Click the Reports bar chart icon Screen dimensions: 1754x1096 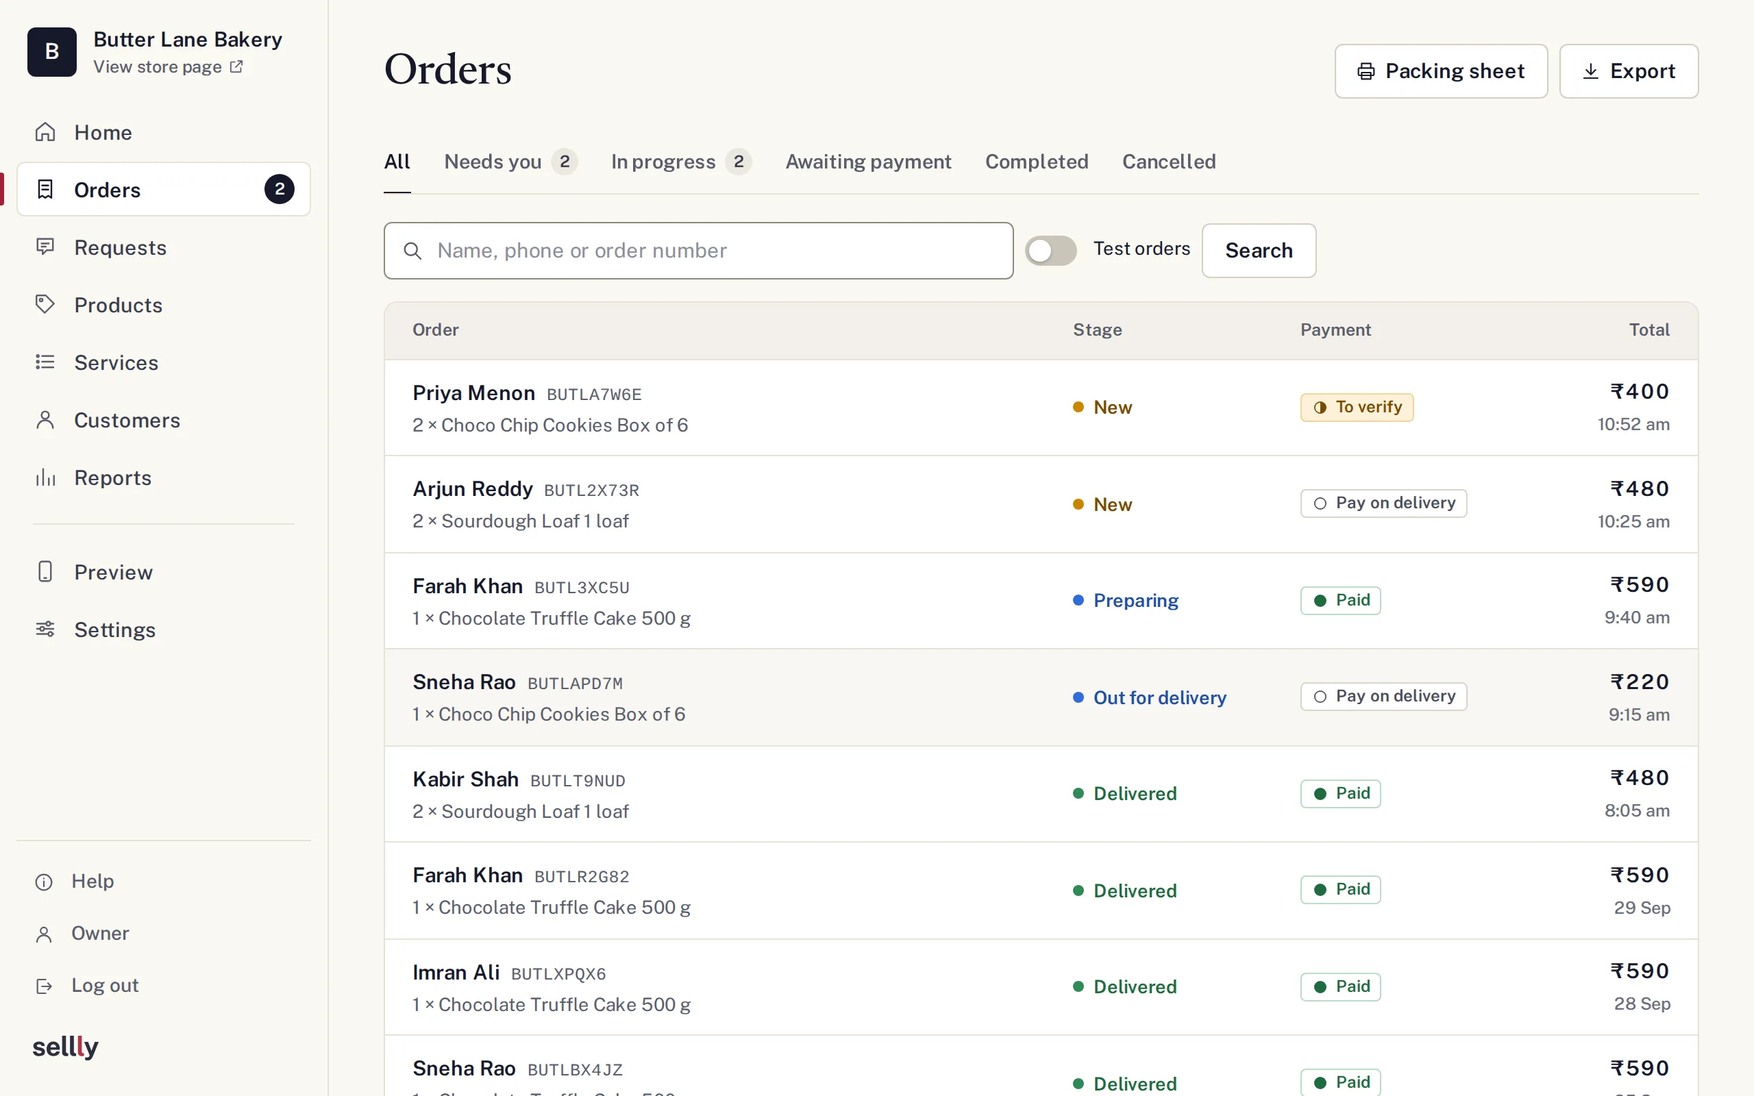pos(45,477)
